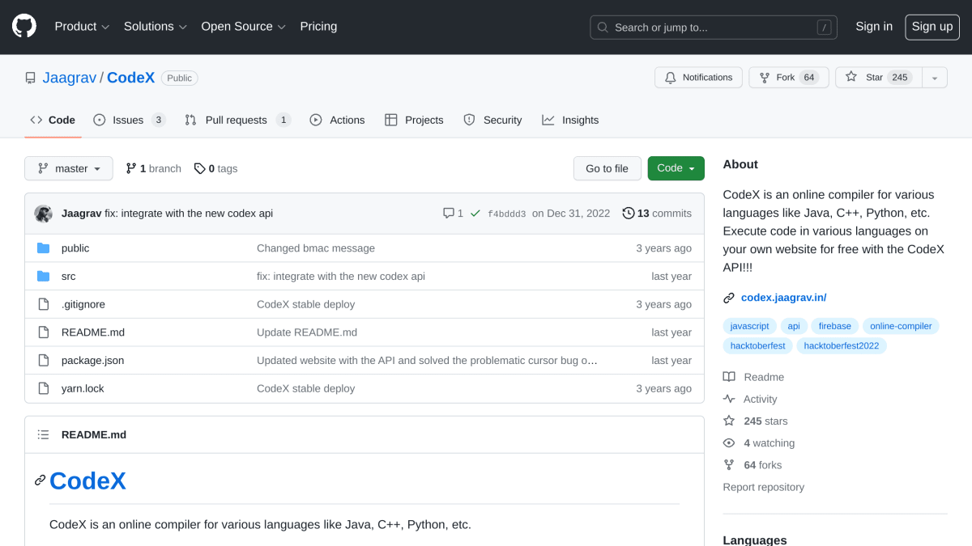Switch to the Actions tab
The width and height of the screenshot is (972, 546).
(x=337, y=120)
